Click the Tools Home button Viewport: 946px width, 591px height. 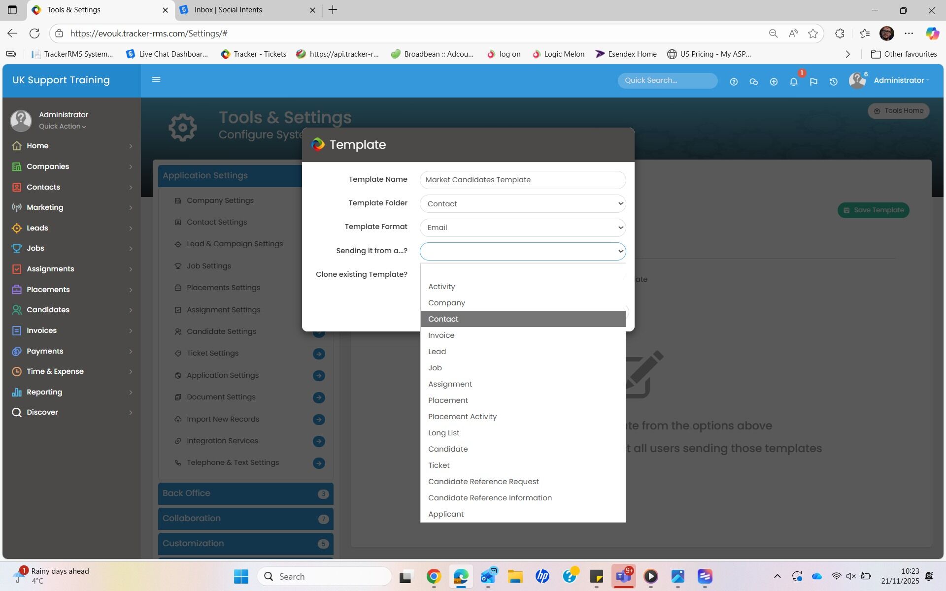point(898,111)
